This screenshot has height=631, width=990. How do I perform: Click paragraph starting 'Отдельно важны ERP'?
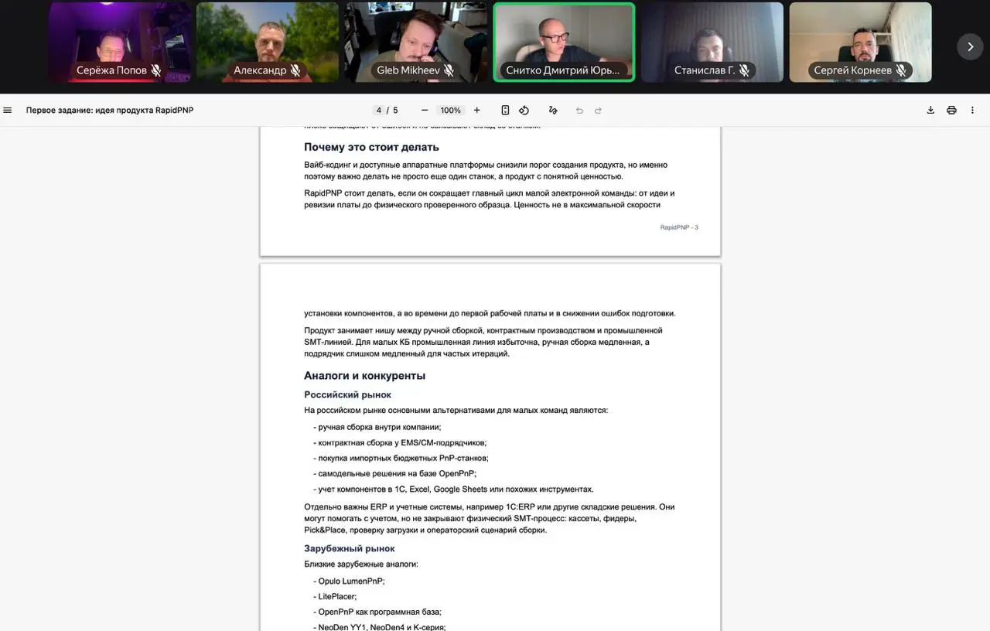[489, 519]
